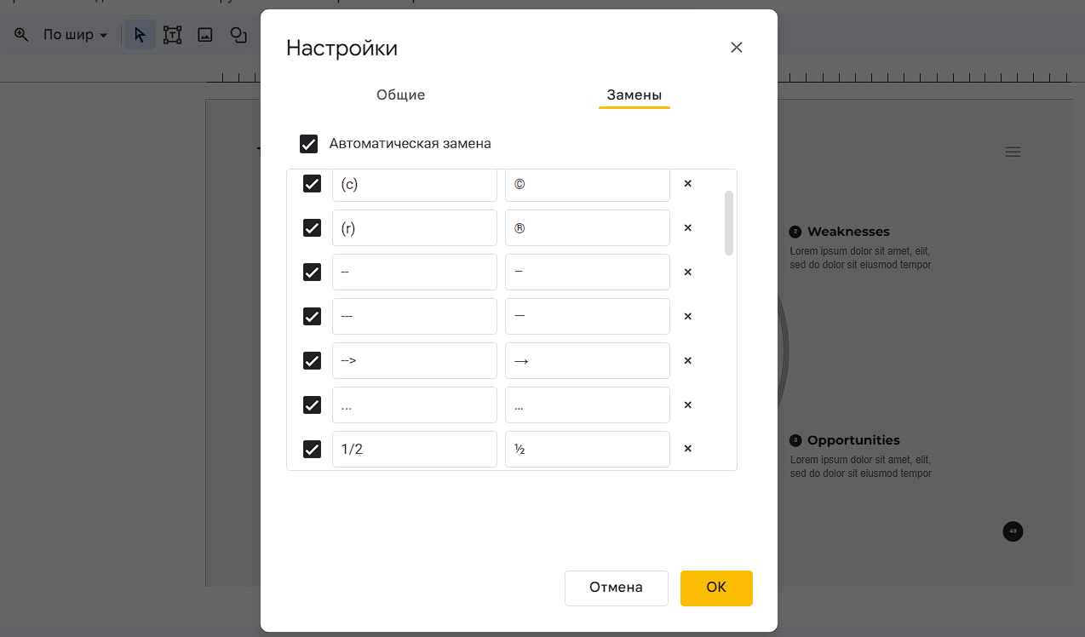1085x637 pixels.
Task: Confirm with the yellow OK button
Action: pyautogui.click(x=716, y=588)
